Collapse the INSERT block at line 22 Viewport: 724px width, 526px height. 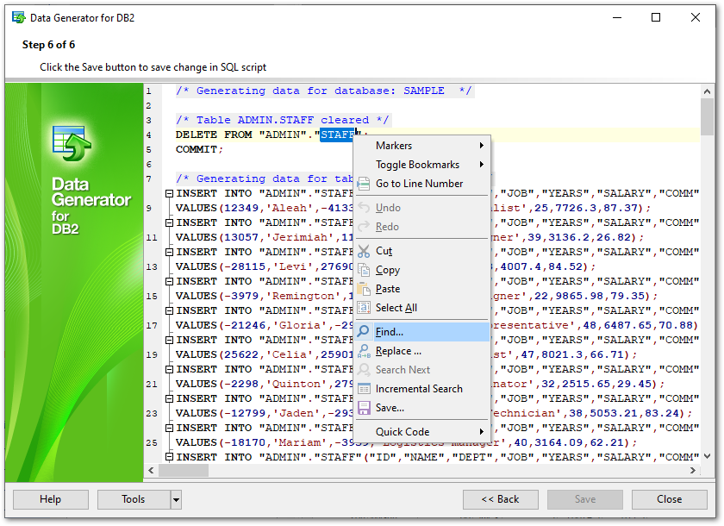(x=170, y=399)
